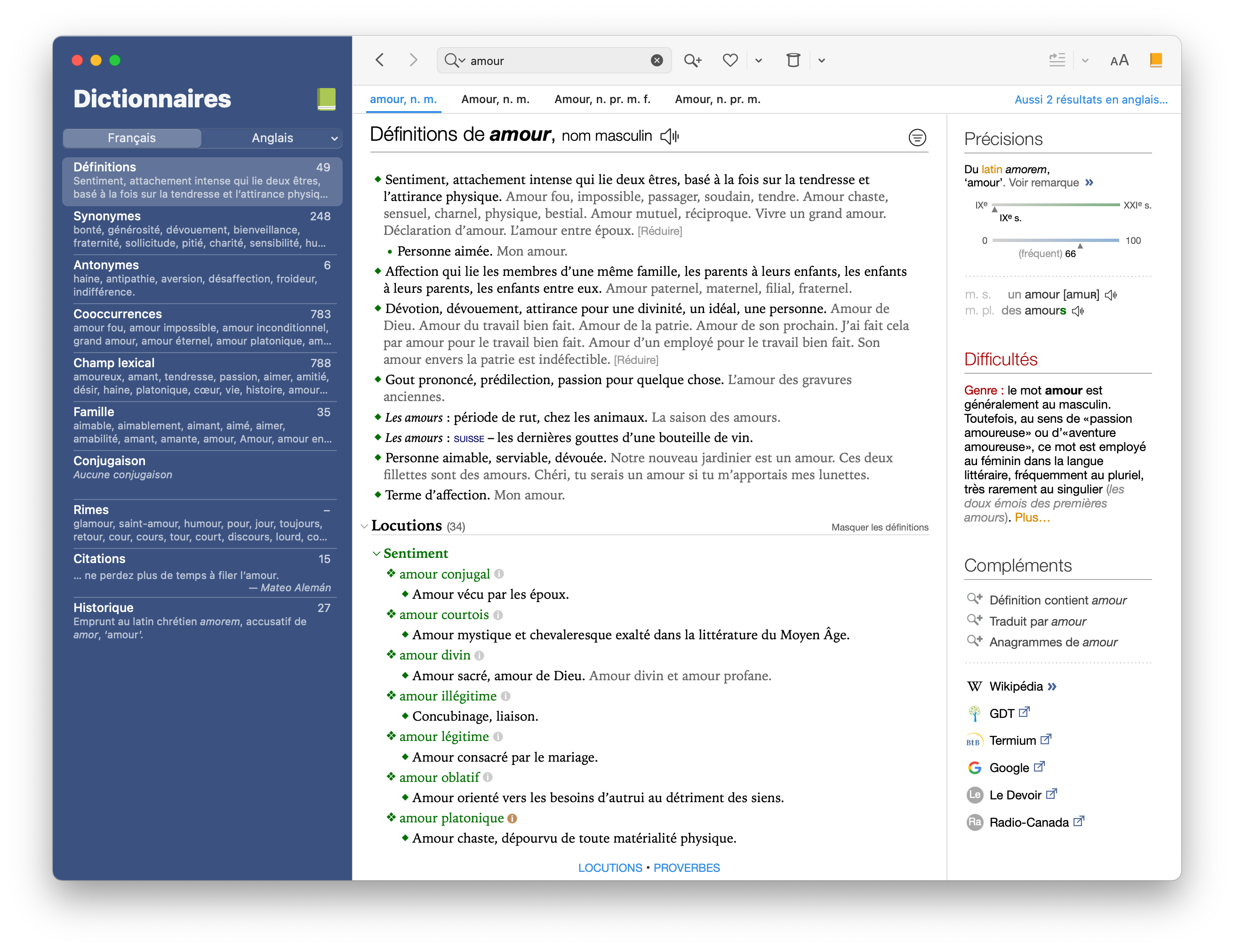Click Réduire after L'amour entre époux
Image resolution: width=1234 pixels, height=950 pixels.
coord(660,231)
